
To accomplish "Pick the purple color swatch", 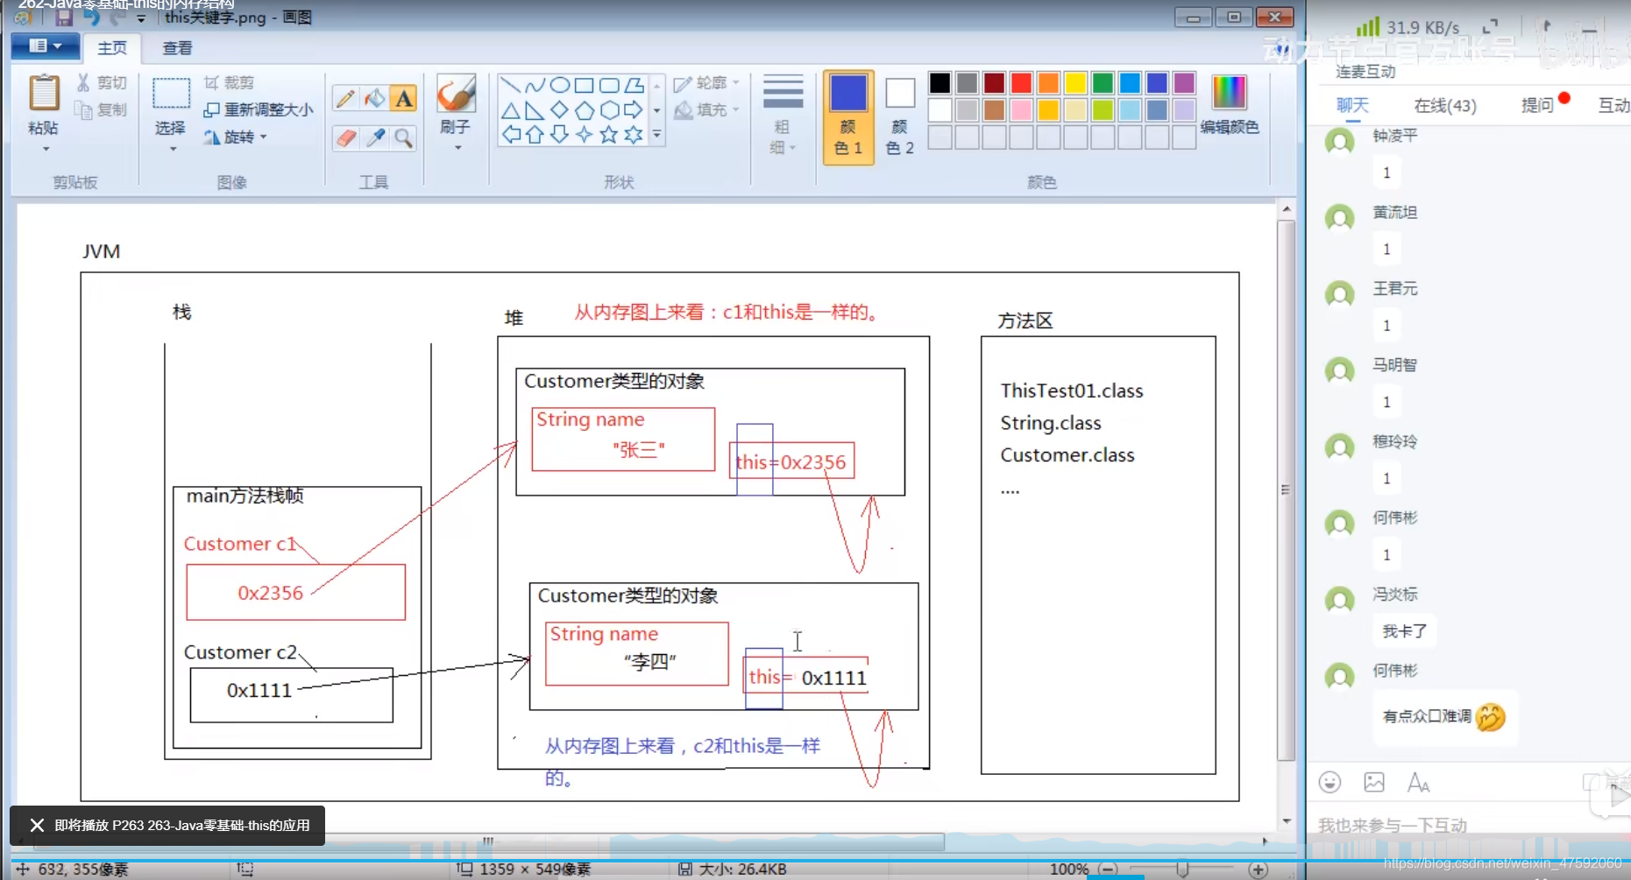I will [1184, 83].
